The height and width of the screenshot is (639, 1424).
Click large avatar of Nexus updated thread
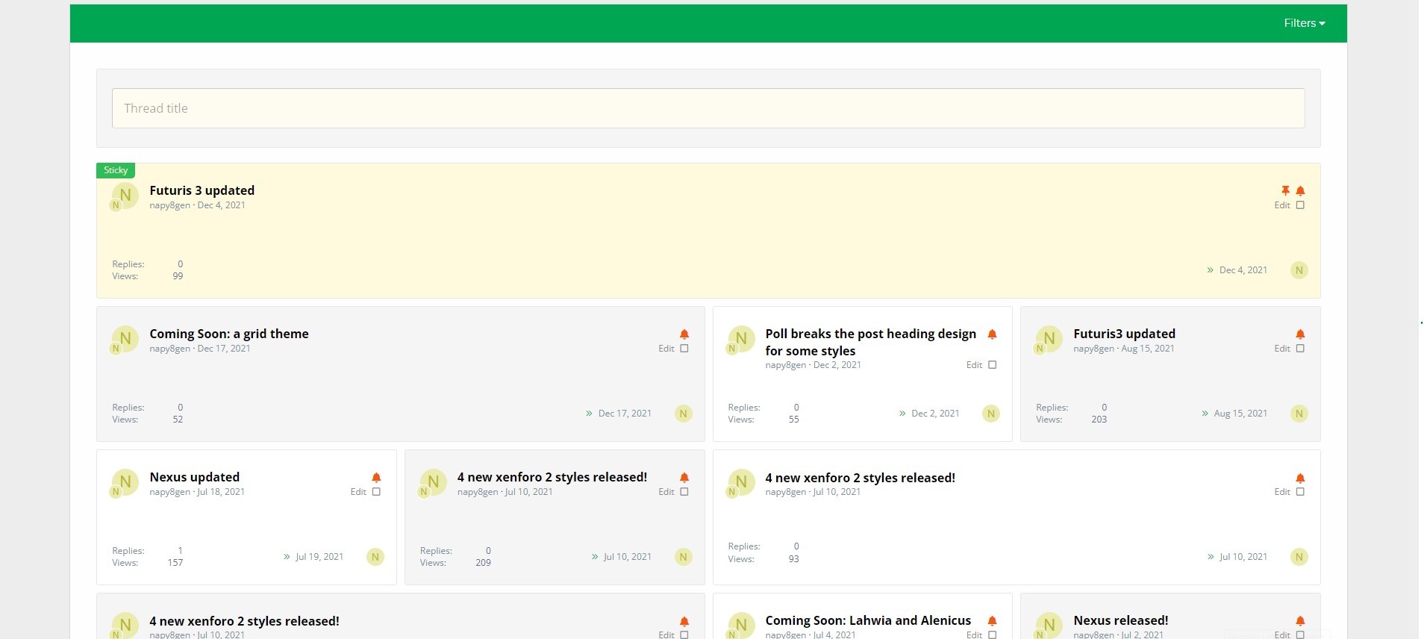[x=125, y=482]
